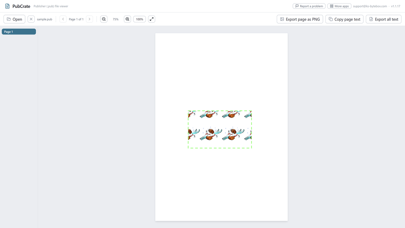Click the support@ks-bytebox.com email

click(x=370, y=6)
